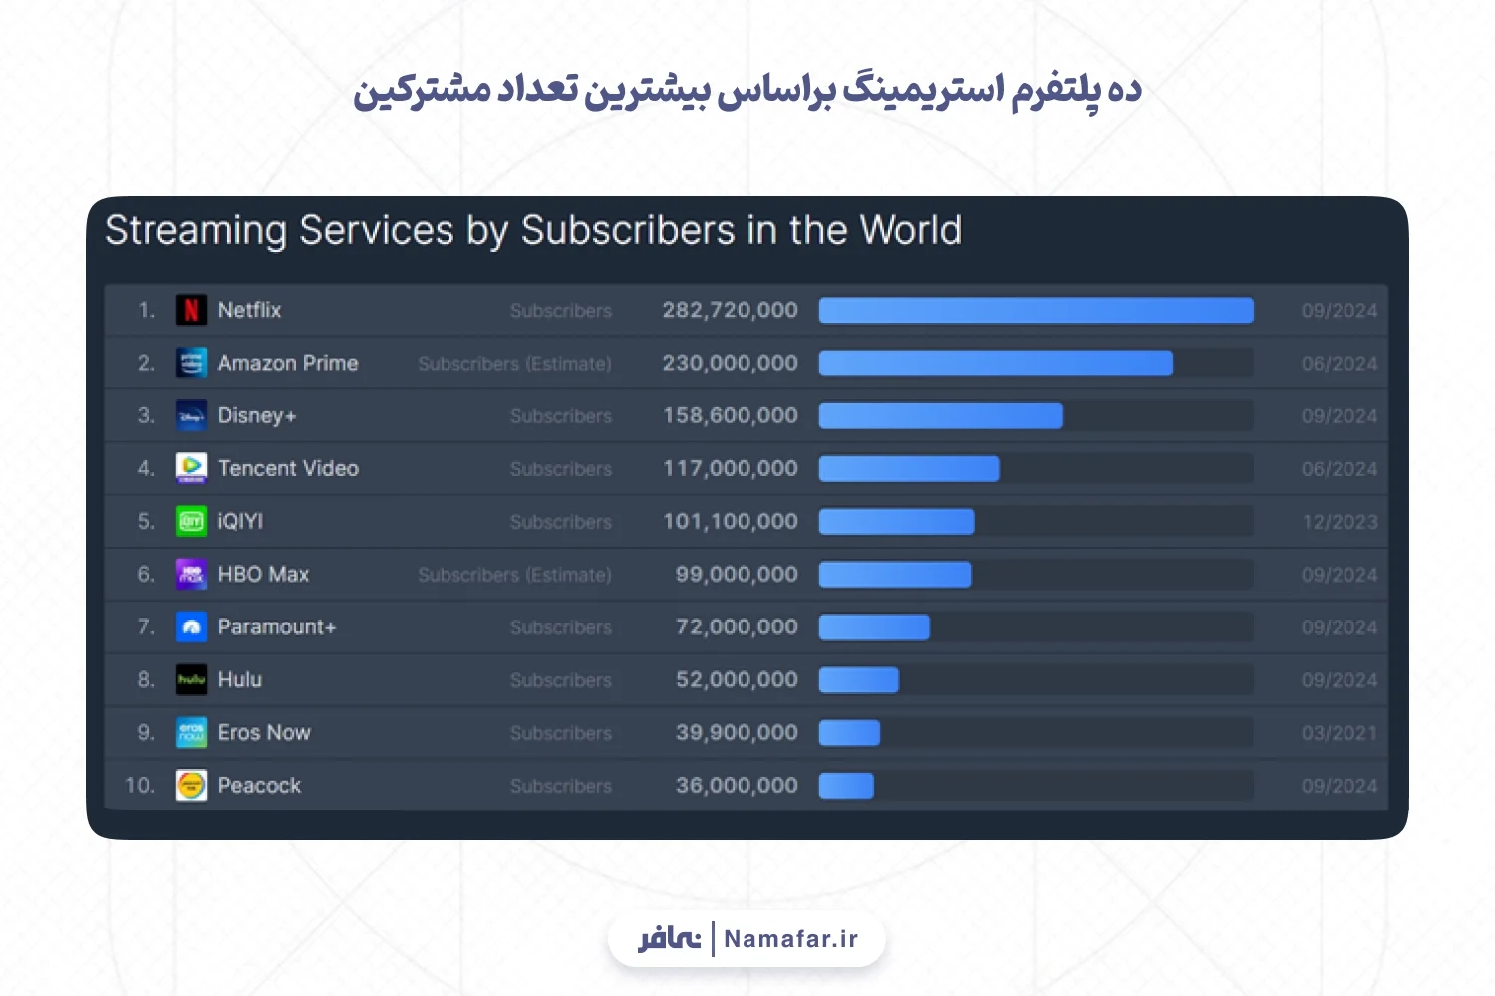Viewport: 1495px width, 996px height.
Task: Select the Amazon Prime service name
Action: pyautogui.click(x=288, y=363)
